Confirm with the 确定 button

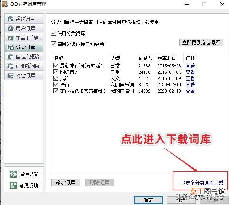[x=148, y=200]
